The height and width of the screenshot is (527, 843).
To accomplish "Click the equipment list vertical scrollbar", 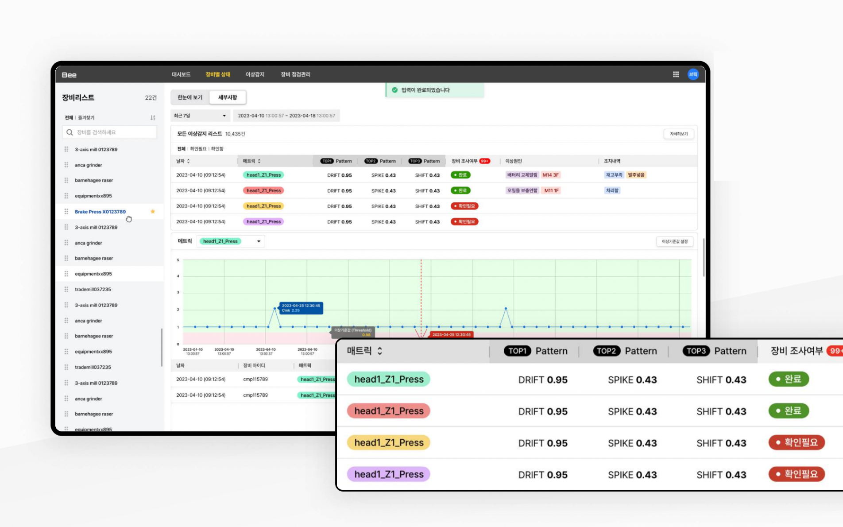I will (x=162, y=347).
